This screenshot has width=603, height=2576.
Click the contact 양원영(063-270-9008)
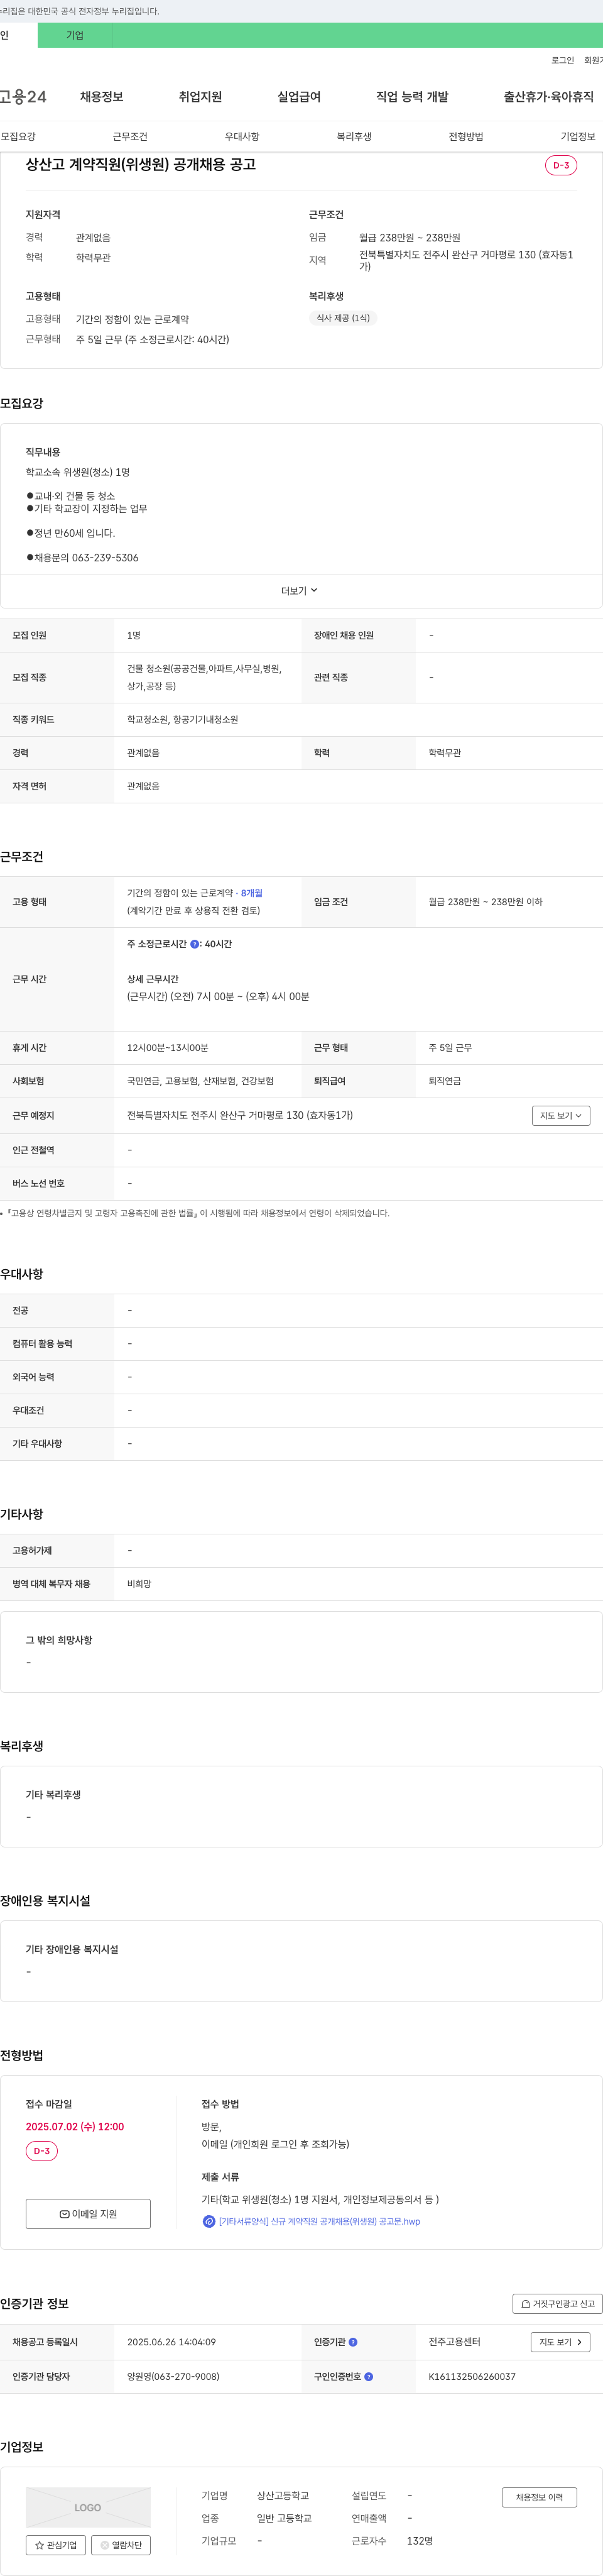click(173, 2377)
